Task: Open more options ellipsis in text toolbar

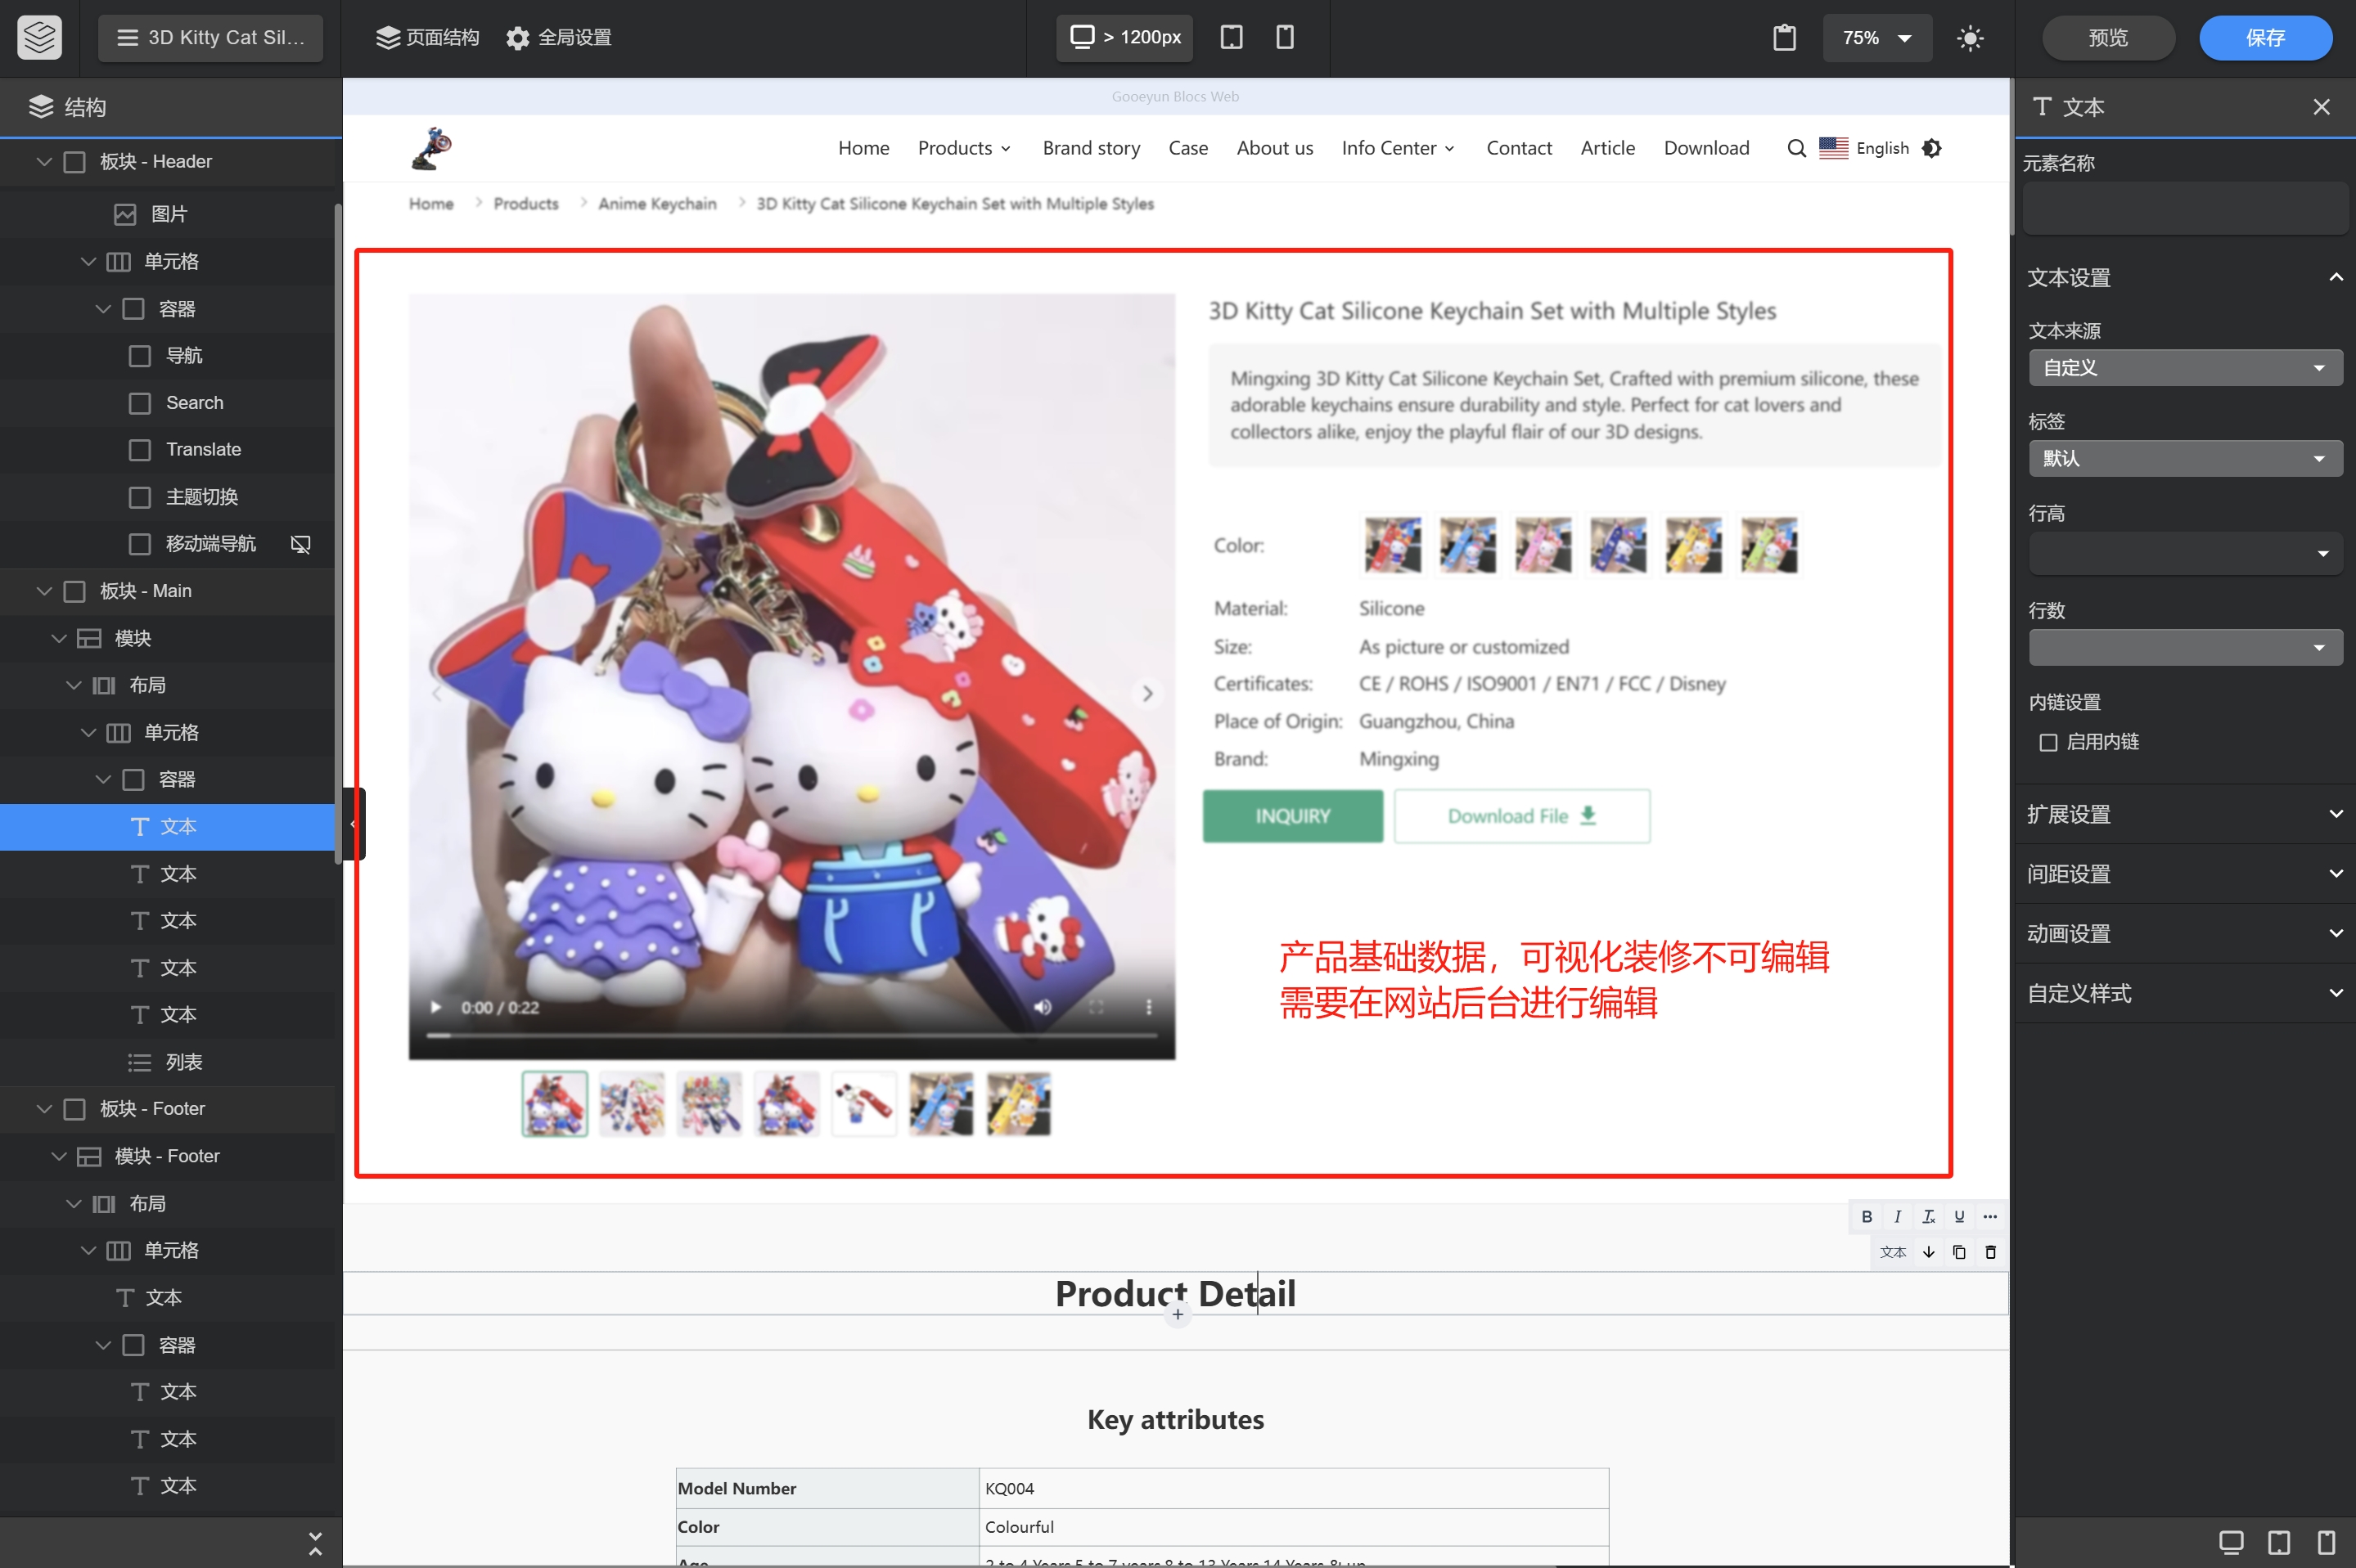Action: [x=1990, y=1217]
